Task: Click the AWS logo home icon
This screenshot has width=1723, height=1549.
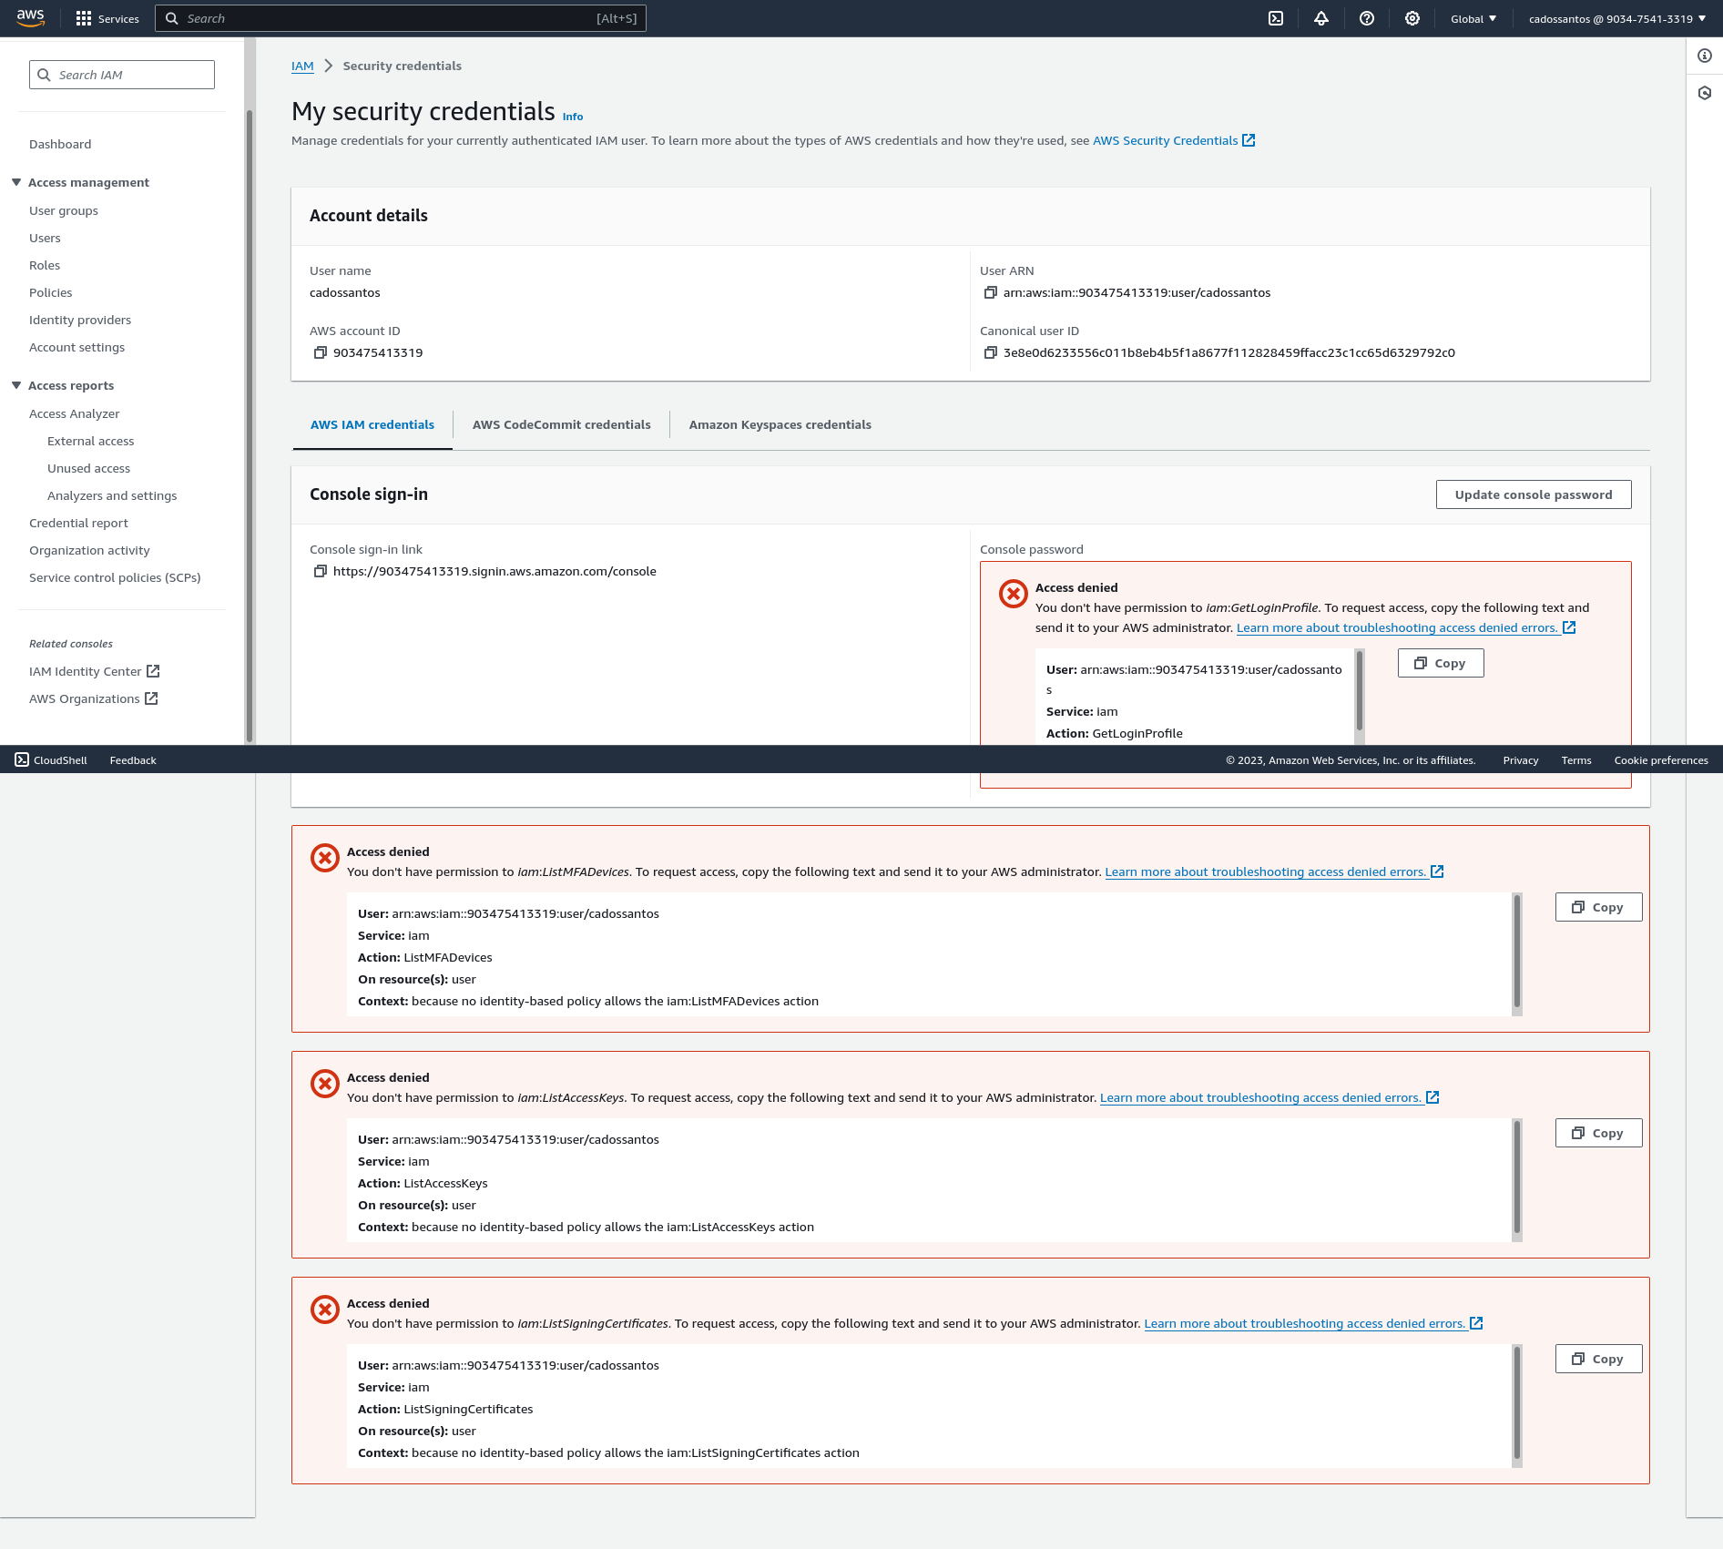Action: point(30,18)
